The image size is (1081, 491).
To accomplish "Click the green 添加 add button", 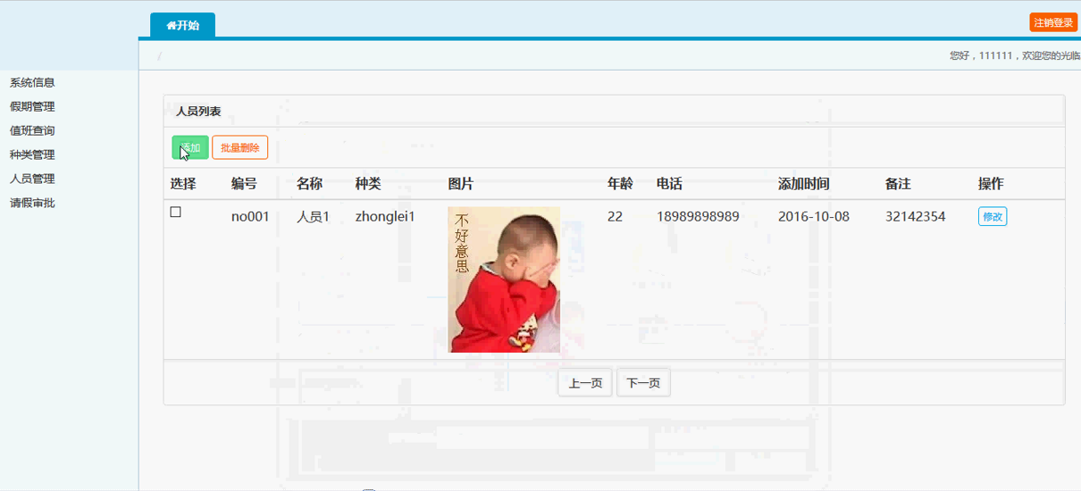I will pyautogui.click(x=190, y=147).
